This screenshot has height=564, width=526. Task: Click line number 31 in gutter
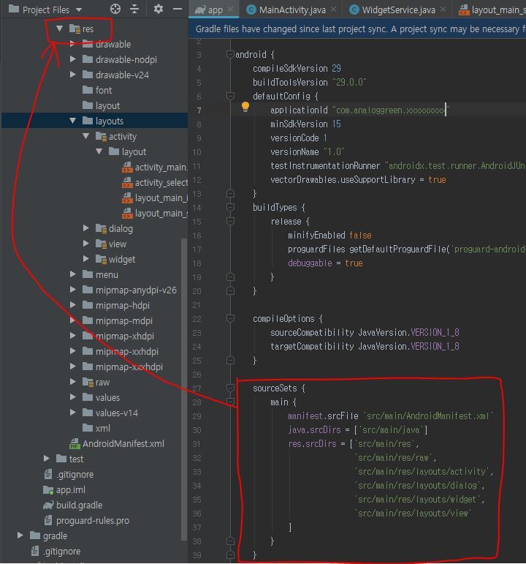click(197, 444)
